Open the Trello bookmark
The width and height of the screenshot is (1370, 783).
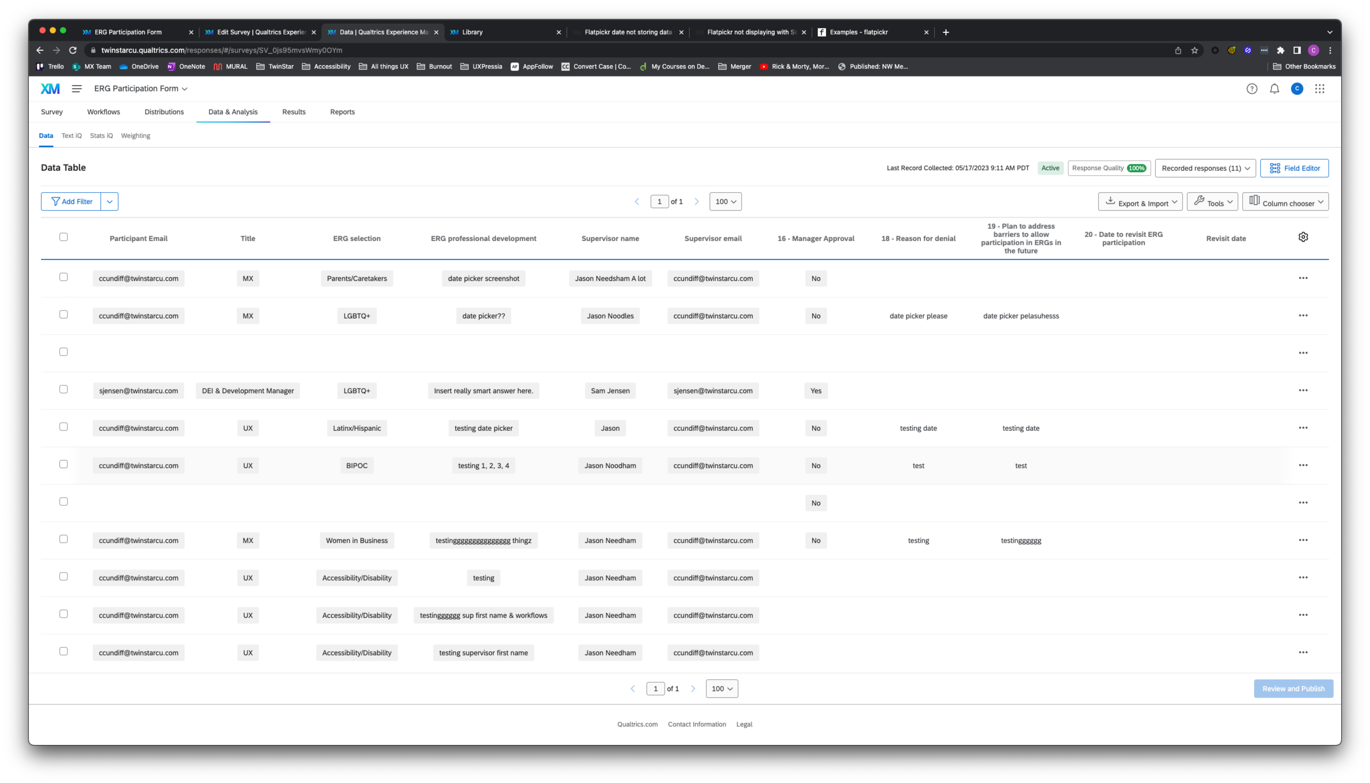click(49, 67)
